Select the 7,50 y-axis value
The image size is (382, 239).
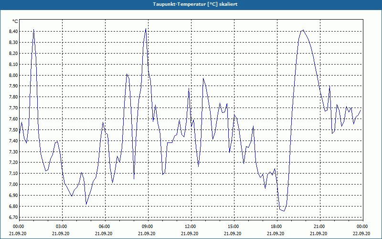[13, 130]
